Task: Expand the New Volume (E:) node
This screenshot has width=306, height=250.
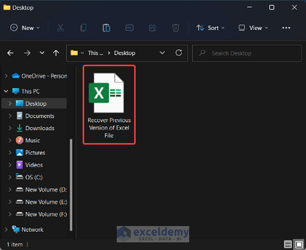Action: tap(10, 202)
